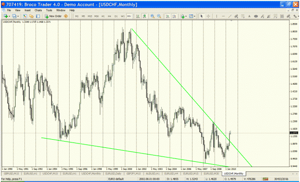
Task: Switch chart to H4 timeframe
Action: [109, 16]
